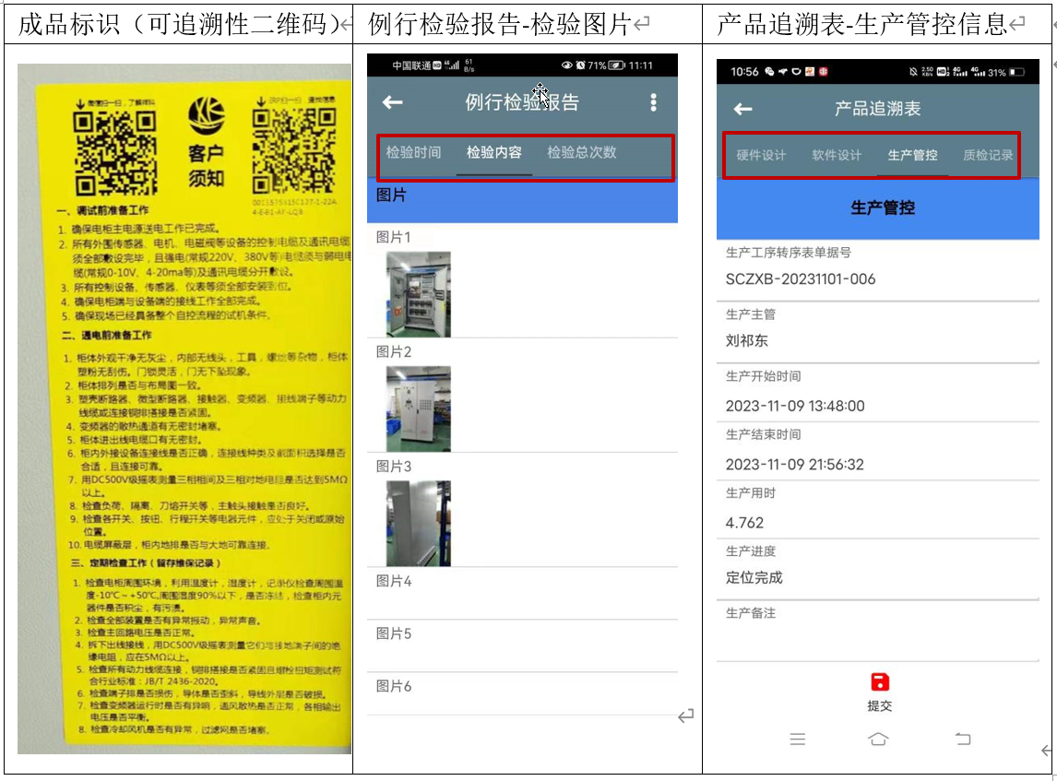1057x781 pixels.
Task: Select the 检验内容 tab
Action: coord(494,153)
